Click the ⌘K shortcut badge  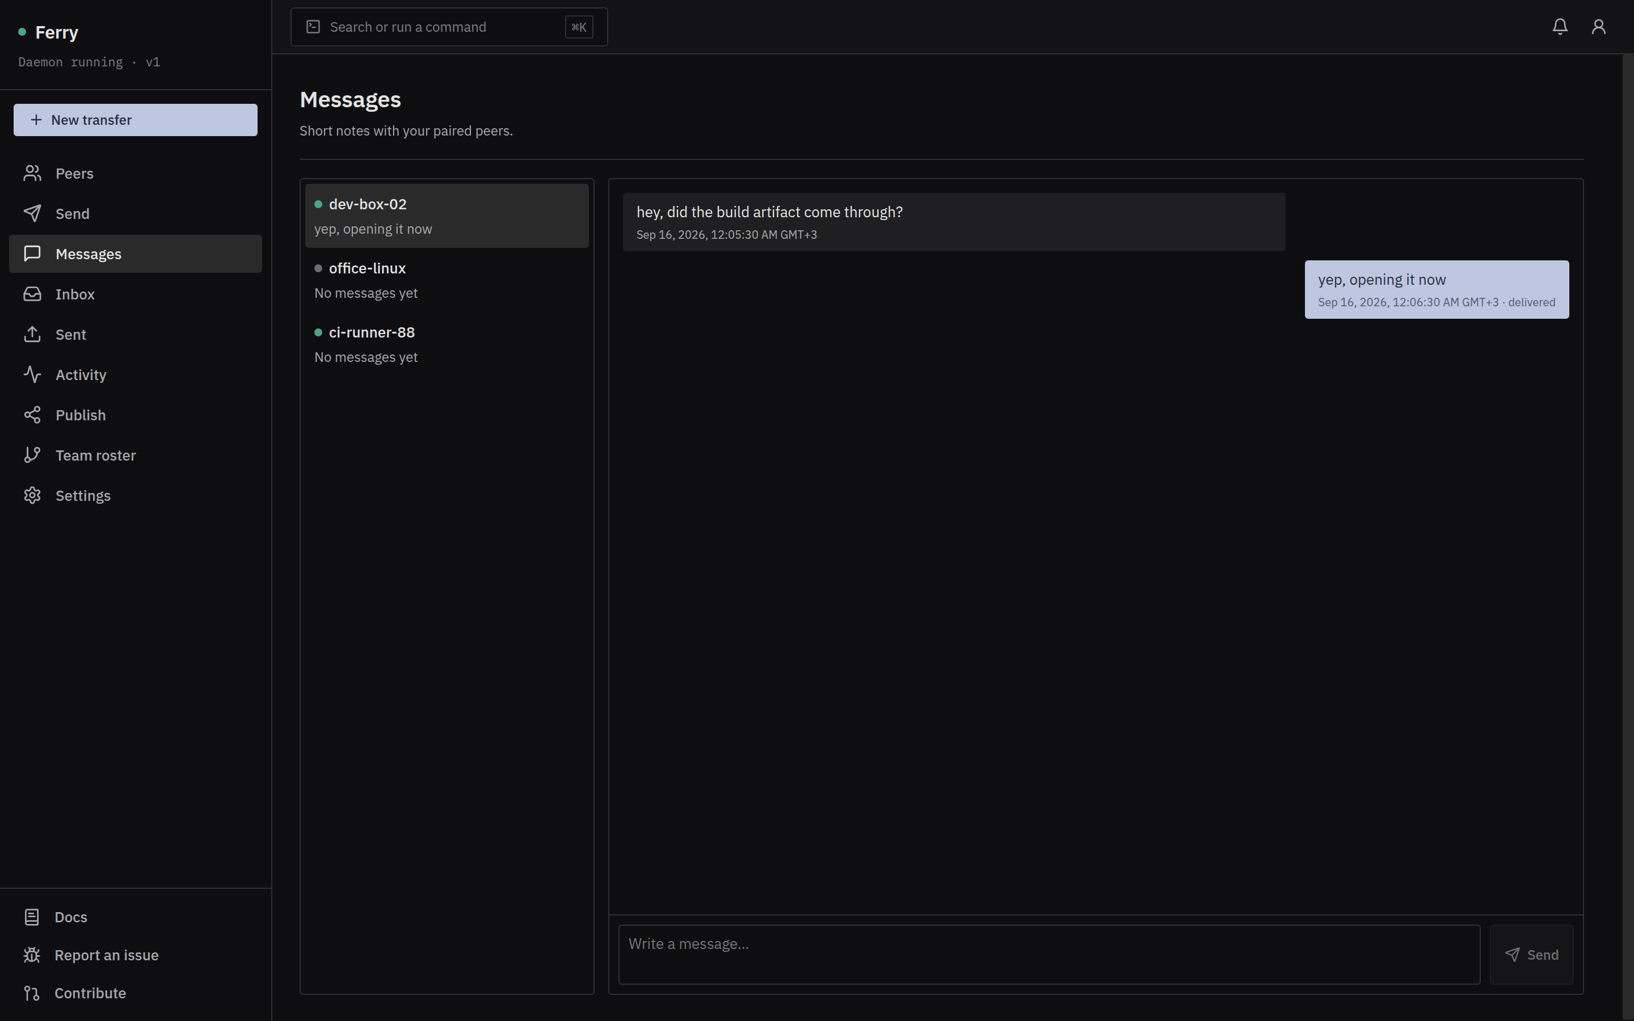pyautogui.click(x=579, y=27)
